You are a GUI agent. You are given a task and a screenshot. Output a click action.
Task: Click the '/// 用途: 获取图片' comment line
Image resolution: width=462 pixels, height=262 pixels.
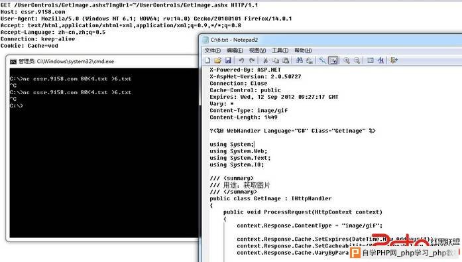click(240, 185)
